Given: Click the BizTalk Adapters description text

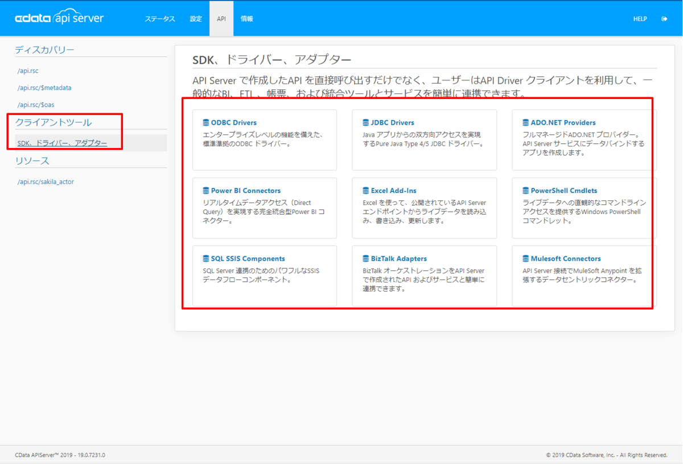Looking at the screenshot, I should coord(424,280).
